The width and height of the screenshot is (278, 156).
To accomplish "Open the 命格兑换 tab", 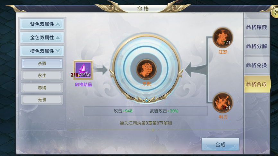I will click(256, 65).
